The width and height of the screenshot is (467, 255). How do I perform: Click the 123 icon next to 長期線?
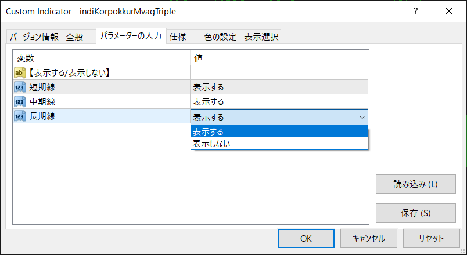tap(20, 116)
